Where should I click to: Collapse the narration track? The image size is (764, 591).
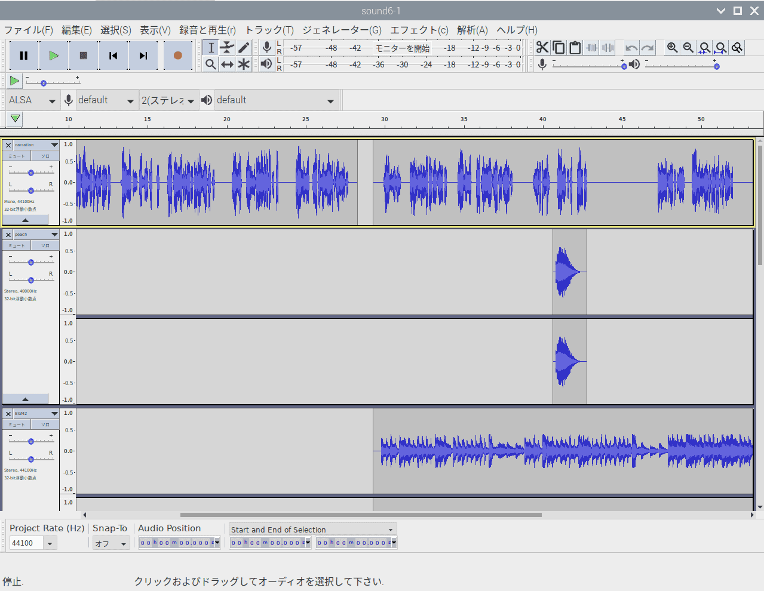coord(25,220)
